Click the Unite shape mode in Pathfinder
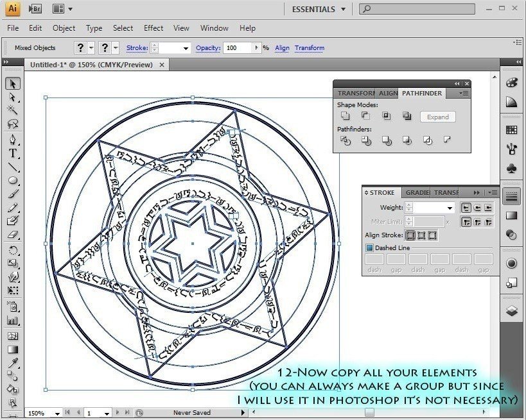Image resolution: width=526 pixels, height=420 pixels. pos(346,115)
